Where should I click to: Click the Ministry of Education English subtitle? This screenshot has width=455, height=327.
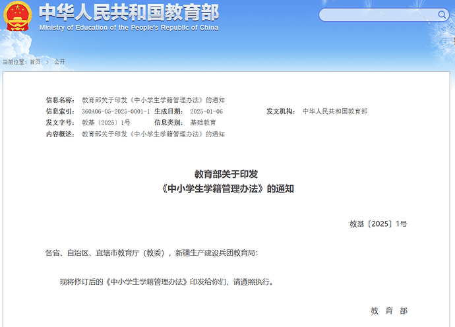pos(129,28)
